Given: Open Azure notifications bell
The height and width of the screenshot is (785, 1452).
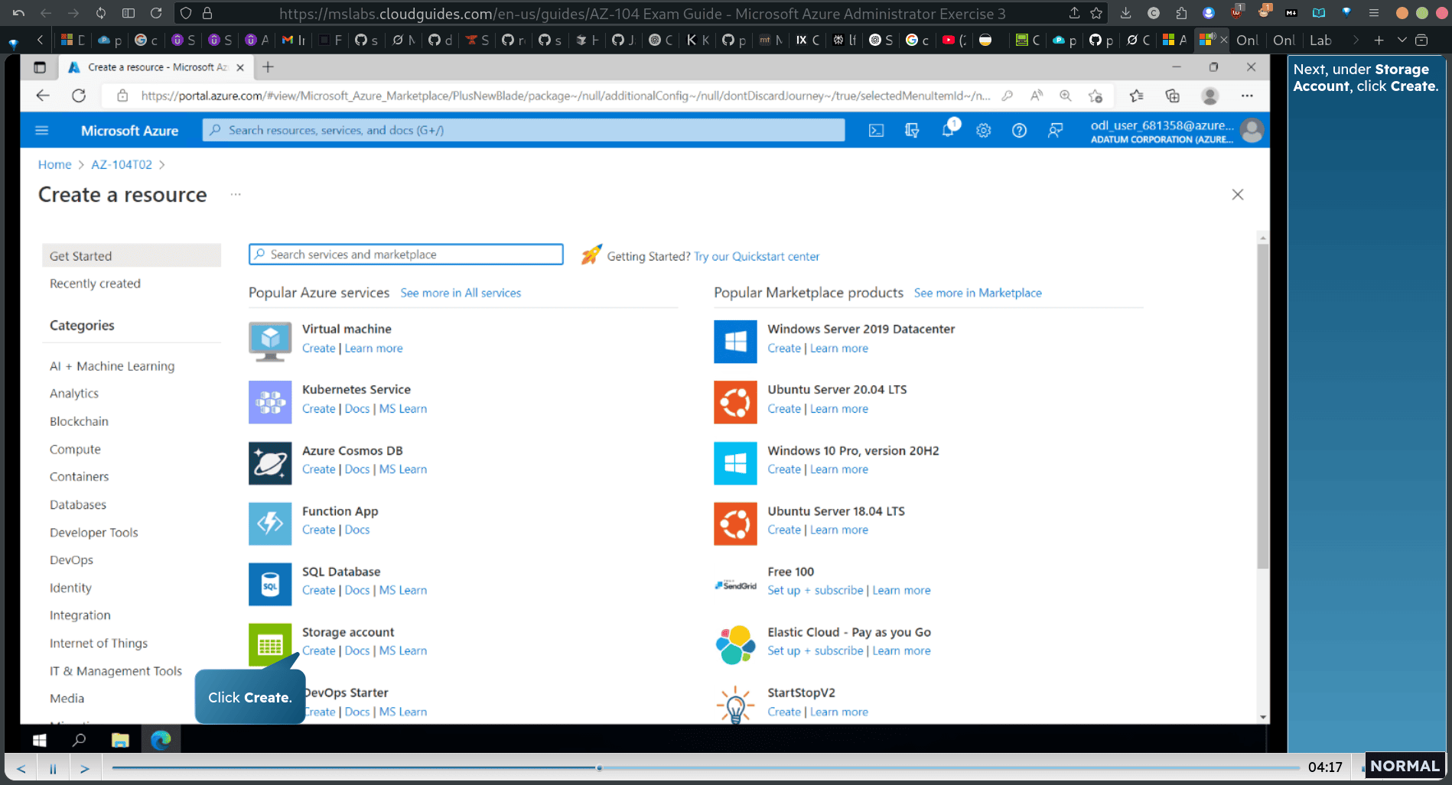Looking at the screenshot, I should tap(949, 129).
